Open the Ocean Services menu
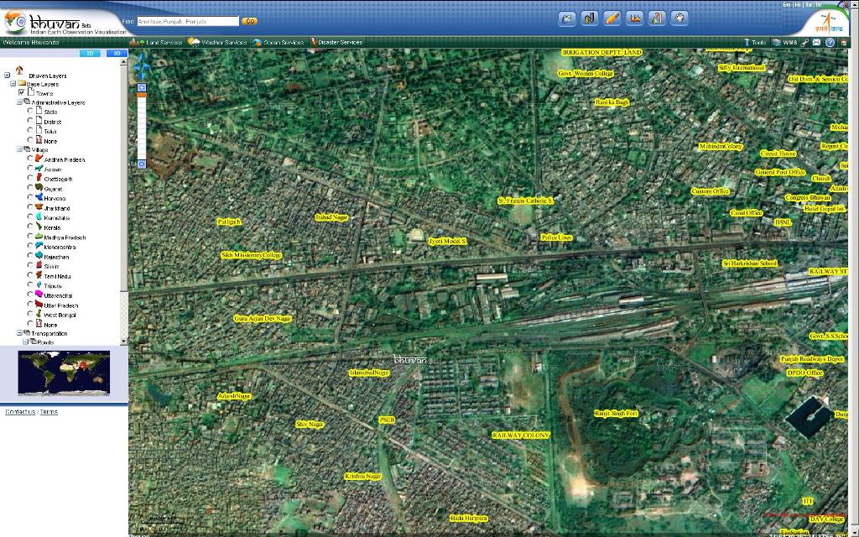 pyautogui.click(x=284, y=42)
